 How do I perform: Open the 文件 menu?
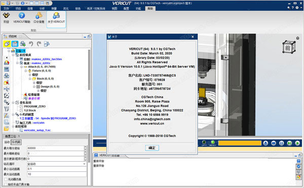6,9
